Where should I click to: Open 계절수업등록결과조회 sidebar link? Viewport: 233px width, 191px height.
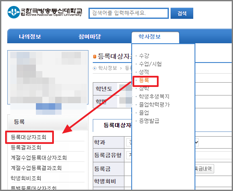pos(36,168)
